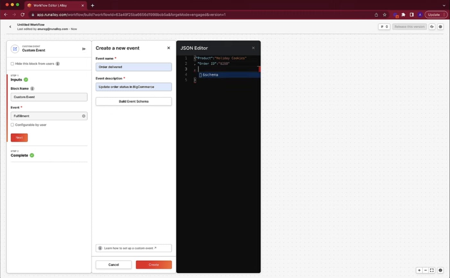Click the refresh icon beside Release this version
Image resolution: width=450 pixels, height=278 pixels.
[x=432, y=27]
